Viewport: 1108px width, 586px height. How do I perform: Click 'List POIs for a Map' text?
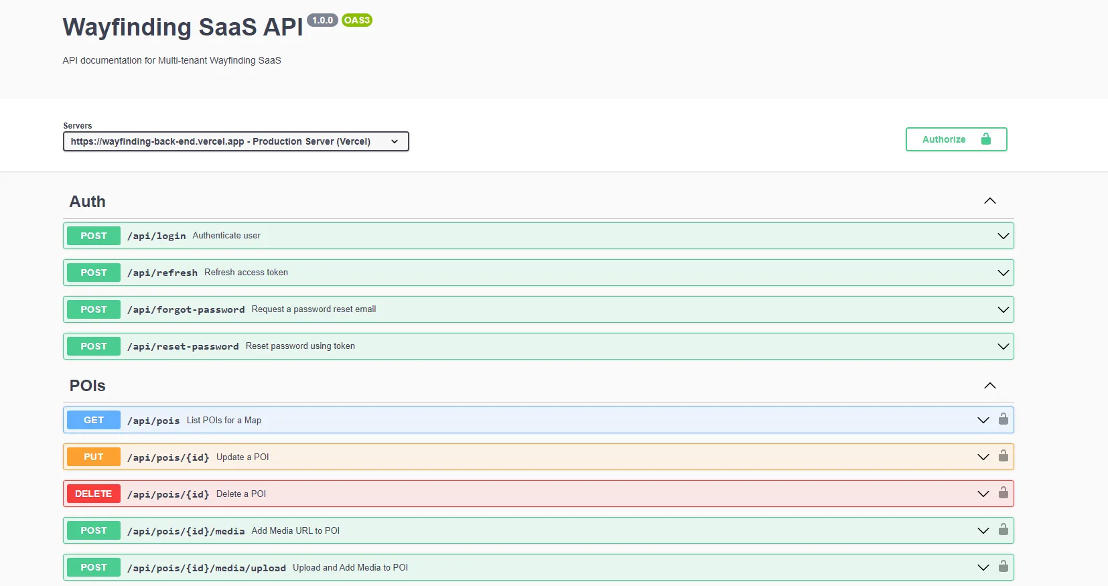click(x=224, y=420)
